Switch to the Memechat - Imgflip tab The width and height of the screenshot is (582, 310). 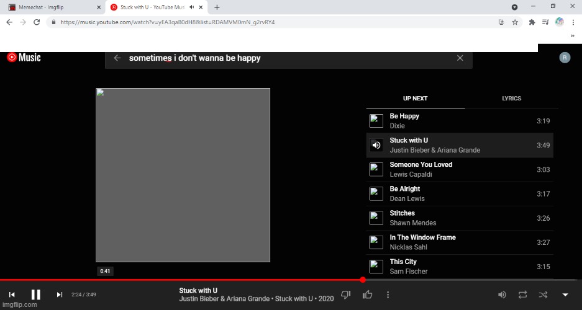55,7
